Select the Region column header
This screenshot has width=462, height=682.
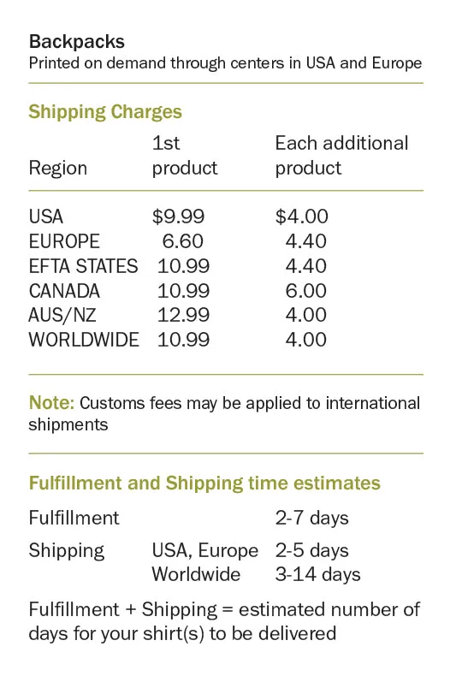(x=58, y=169)
